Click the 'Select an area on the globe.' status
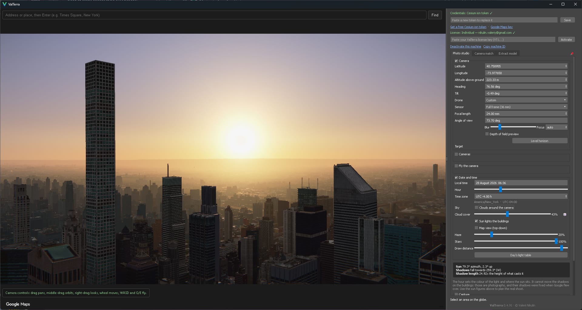Viewport: 582px width, 310px height. pyautogui.click(x=468, y=300)
